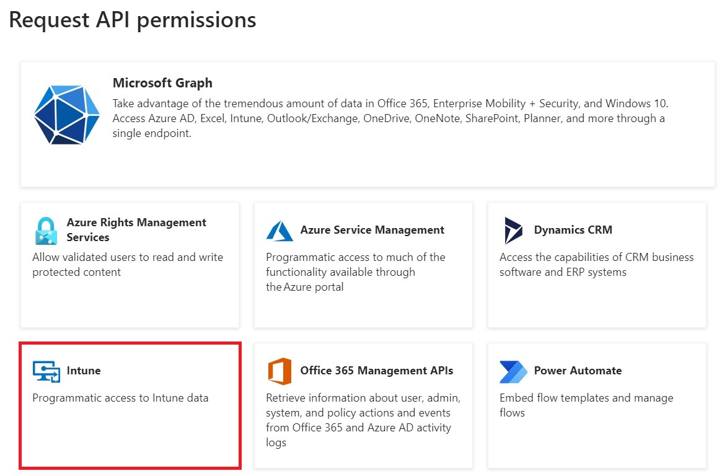The height and width of the screenshot is (476, 722).
Task: Click 'Retrieve information about user, admin' description
Action: tap(363, 420)
